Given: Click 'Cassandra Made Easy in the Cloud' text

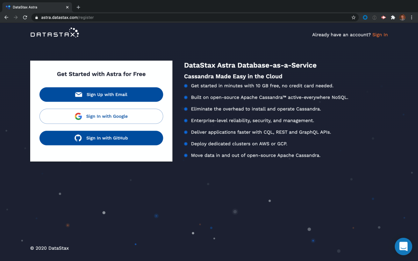Looking at the screenshot, I should pos(233,77).
